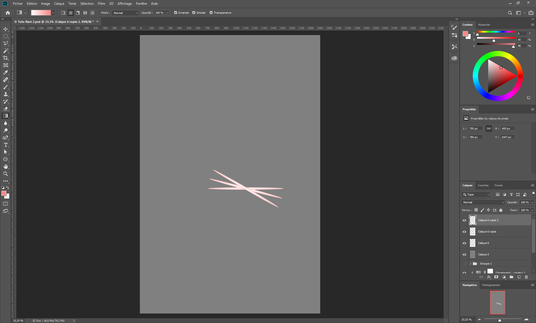Select the Hand tool
The height and width of the screenshot is (323, 536).
pyautogui.click(x=6, y=167)
